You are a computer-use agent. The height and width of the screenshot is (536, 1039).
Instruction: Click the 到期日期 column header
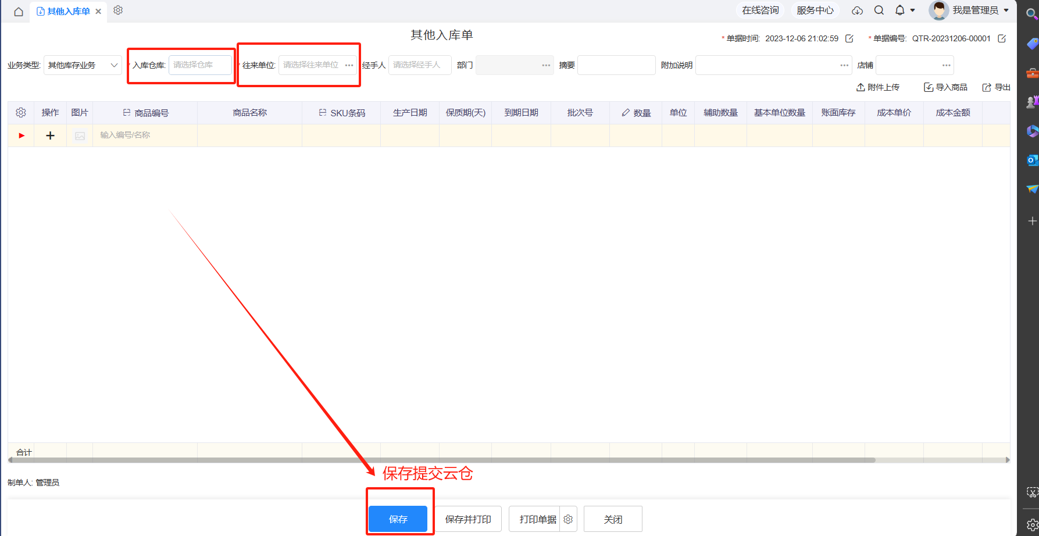522,113
